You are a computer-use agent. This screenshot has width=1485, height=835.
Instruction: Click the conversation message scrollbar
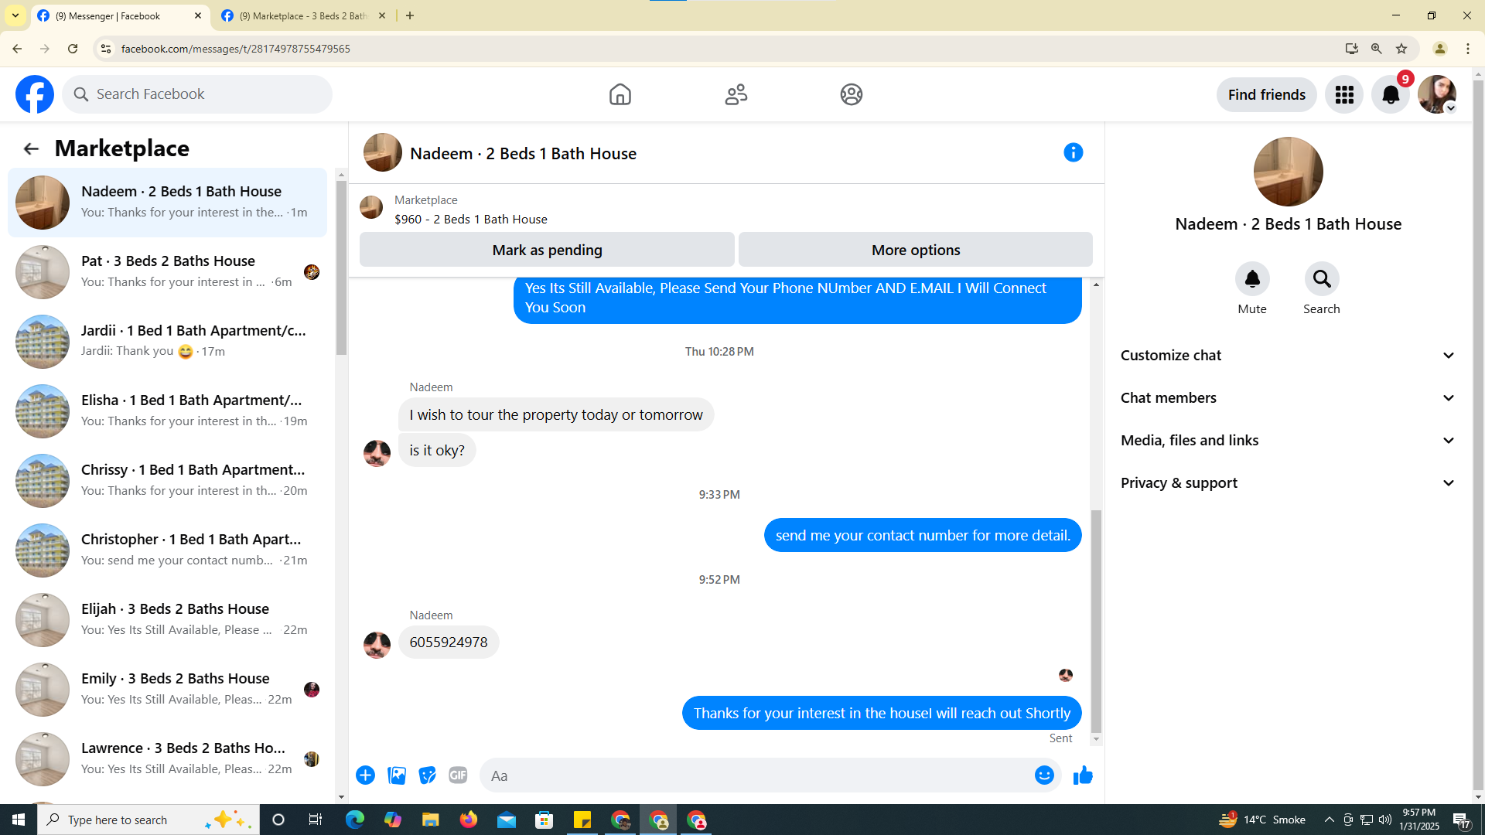point(1096,622)
